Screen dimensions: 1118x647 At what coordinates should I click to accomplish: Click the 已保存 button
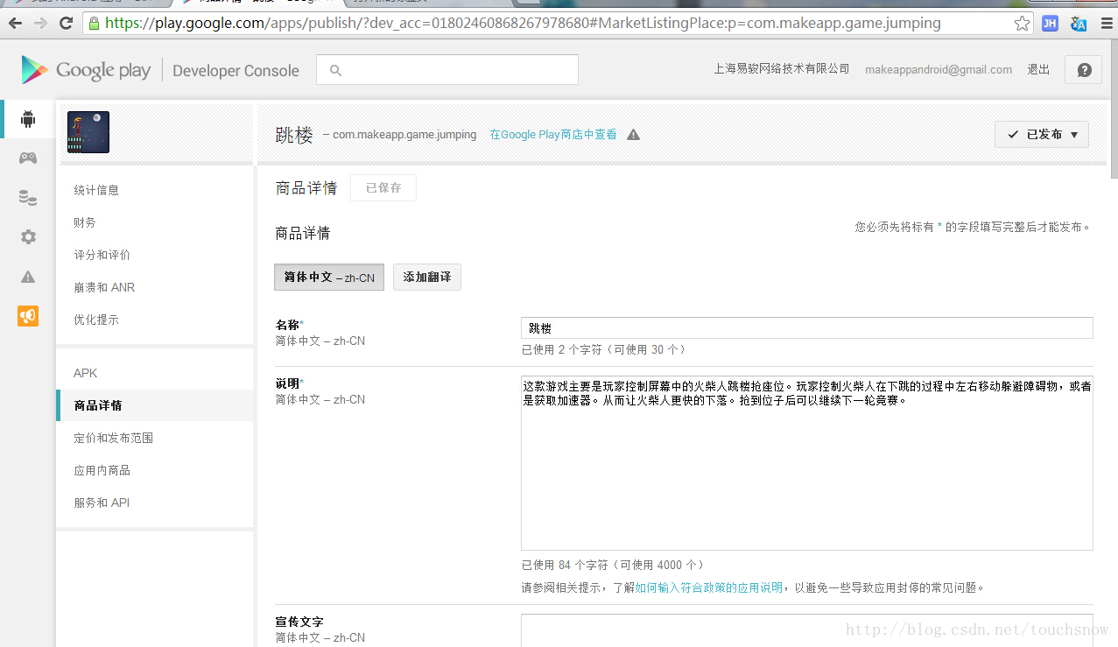click(x=383, y=188)
